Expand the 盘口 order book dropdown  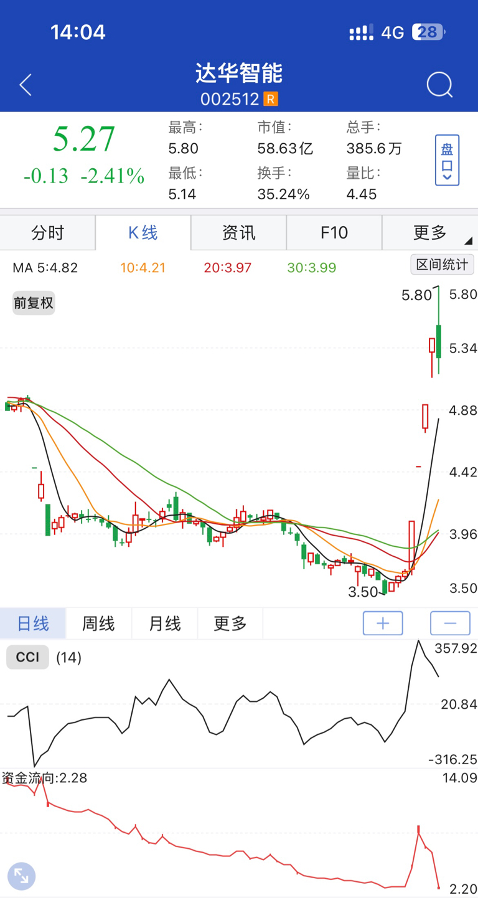pyautogui.click(x=447, y=160)
